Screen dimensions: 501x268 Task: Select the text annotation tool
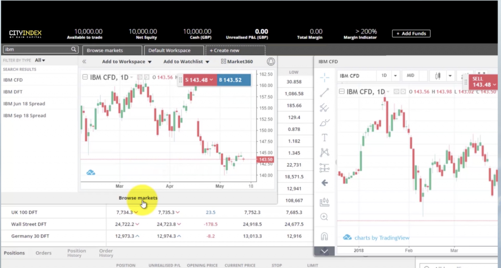(x=324, y=138)
